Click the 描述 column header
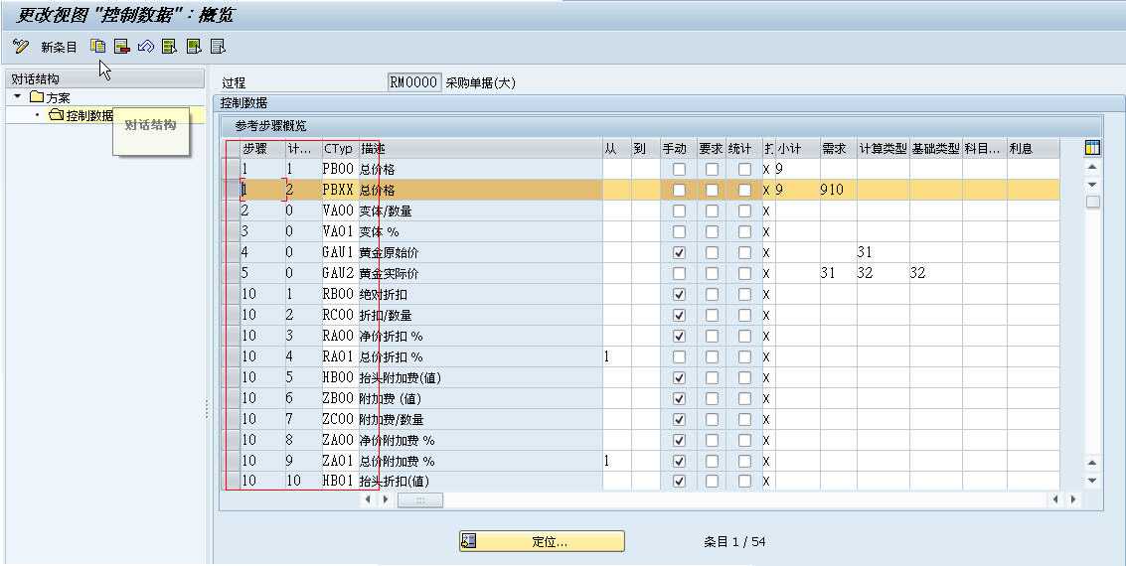 pyautogui.click(x=480, y=149)
